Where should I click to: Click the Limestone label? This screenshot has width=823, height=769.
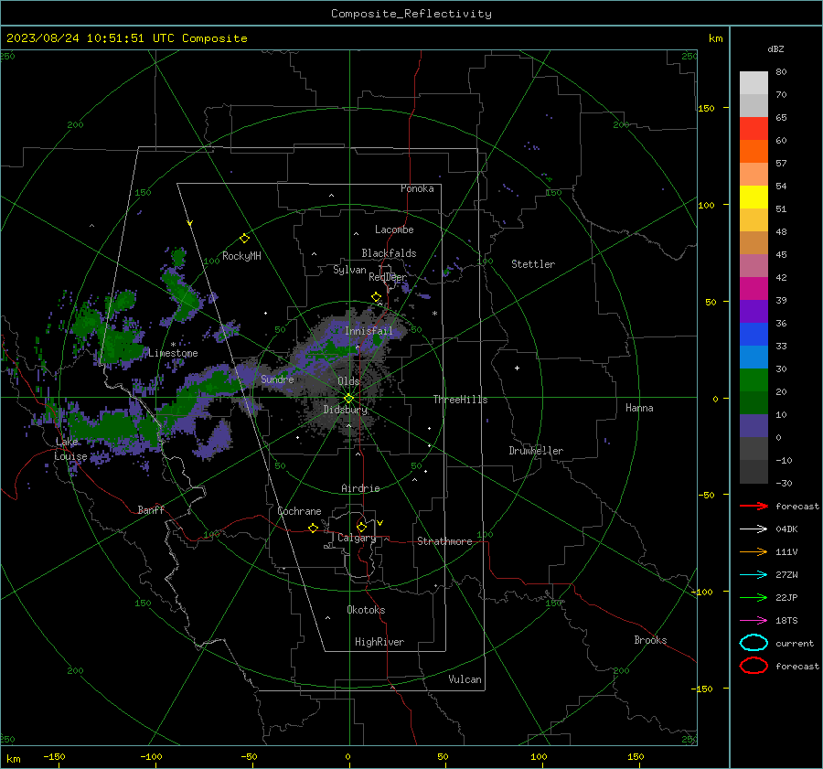(x=173, y=353)
